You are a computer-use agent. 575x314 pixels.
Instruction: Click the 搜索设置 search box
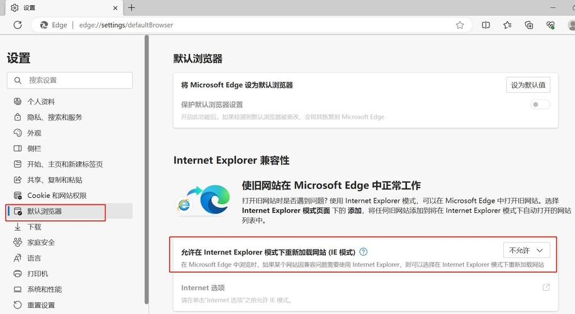[69, 80]
